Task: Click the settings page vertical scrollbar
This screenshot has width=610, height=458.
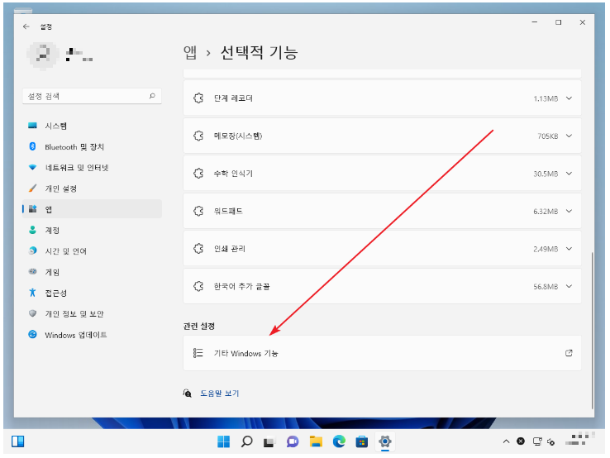Action: 592,331
